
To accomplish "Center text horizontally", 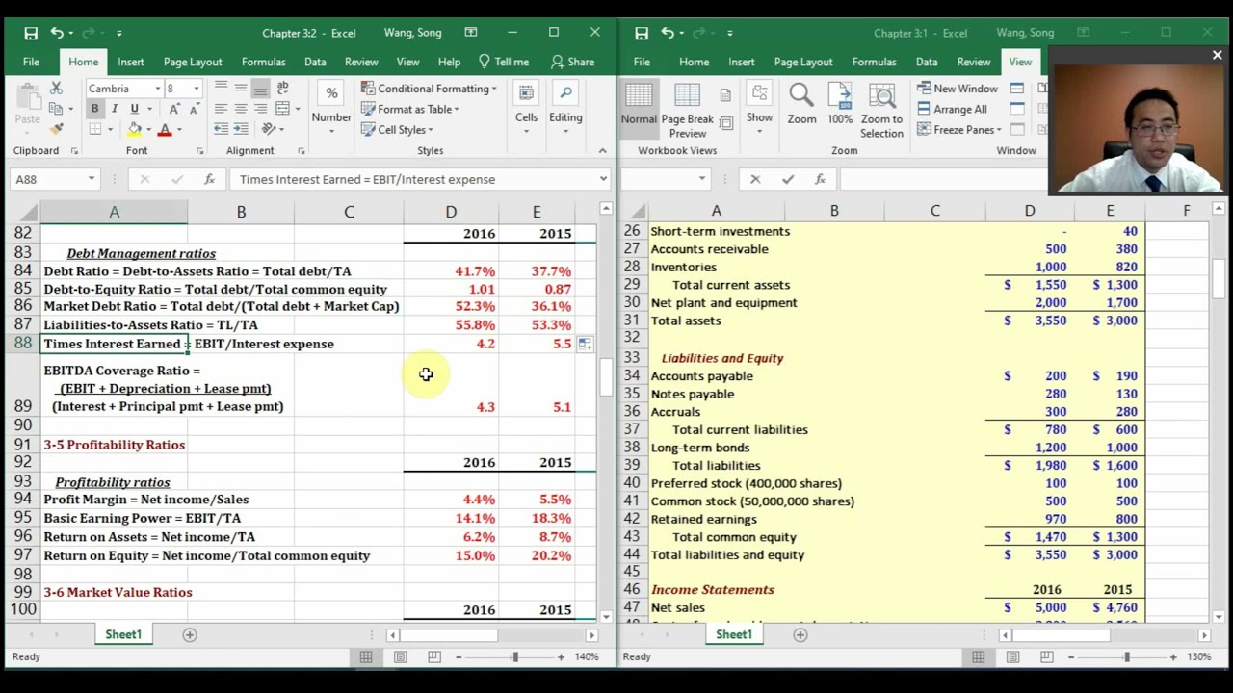I will pos(241,109).
